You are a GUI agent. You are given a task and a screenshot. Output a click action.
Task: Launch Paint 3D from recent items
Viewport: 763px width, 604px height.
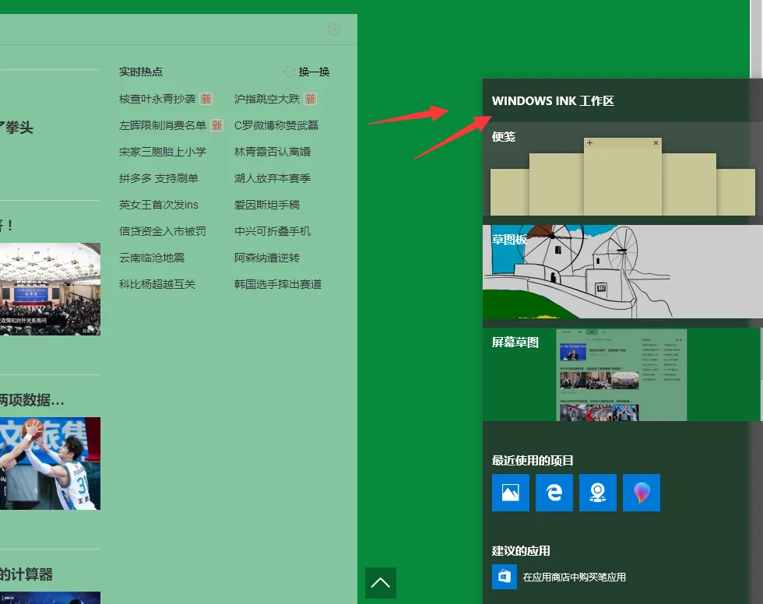click(641, 492)
